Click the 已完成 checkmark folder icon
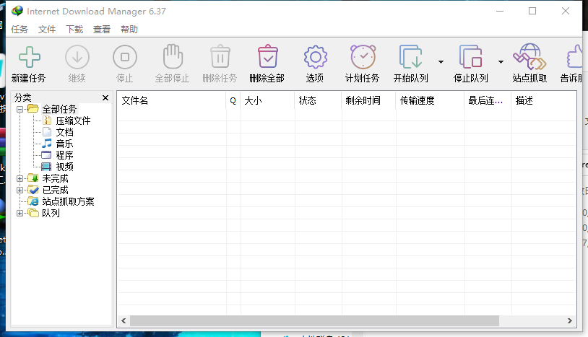 click(x=33, y=190)
